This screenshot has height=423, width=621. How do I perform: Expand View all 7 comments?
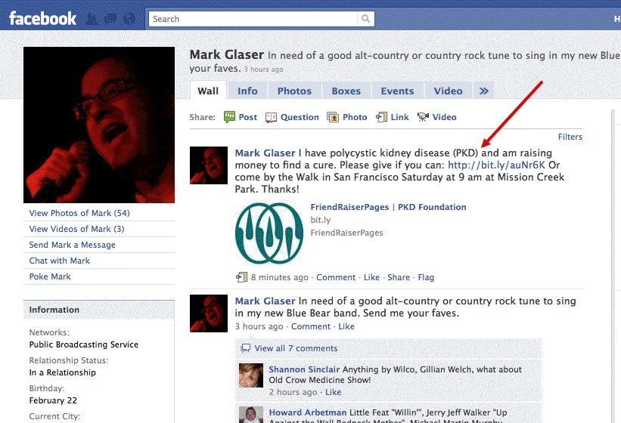pyautogui.click(x=295, y=348)
